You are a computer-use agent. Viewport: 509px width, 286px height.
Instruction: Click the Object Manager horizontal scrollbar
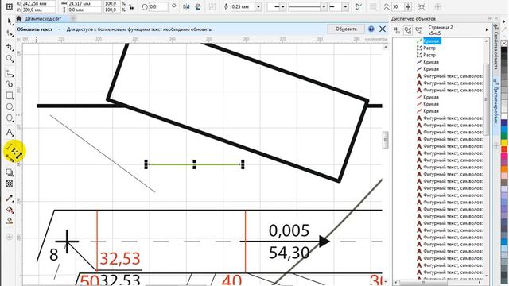coord(423,283)
